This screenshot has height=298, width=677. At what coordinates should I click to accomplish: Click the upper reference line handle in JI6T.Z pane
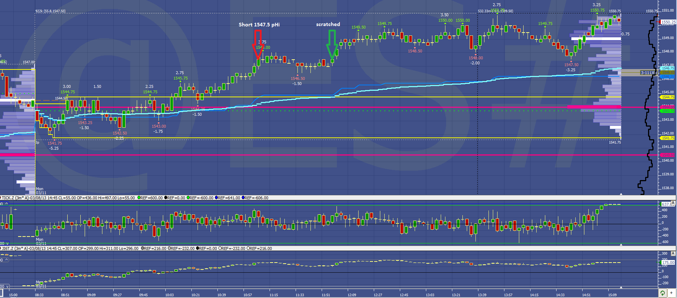(4, 260)
